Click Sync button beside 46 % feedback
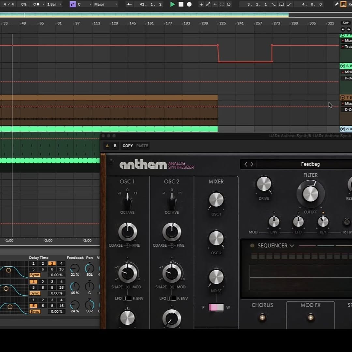Viewport: 352px width, 352px height. pyautogui.click(x=35, y=293)
